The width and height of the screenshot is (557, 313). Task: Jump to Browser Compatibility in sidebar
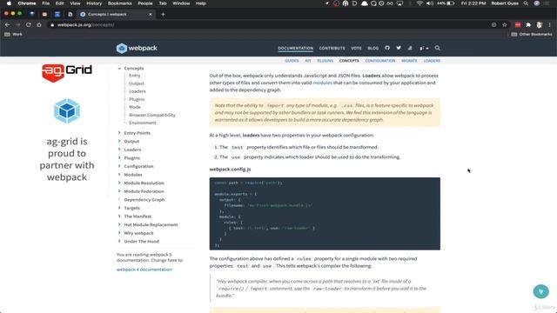[x=152, y=115]
